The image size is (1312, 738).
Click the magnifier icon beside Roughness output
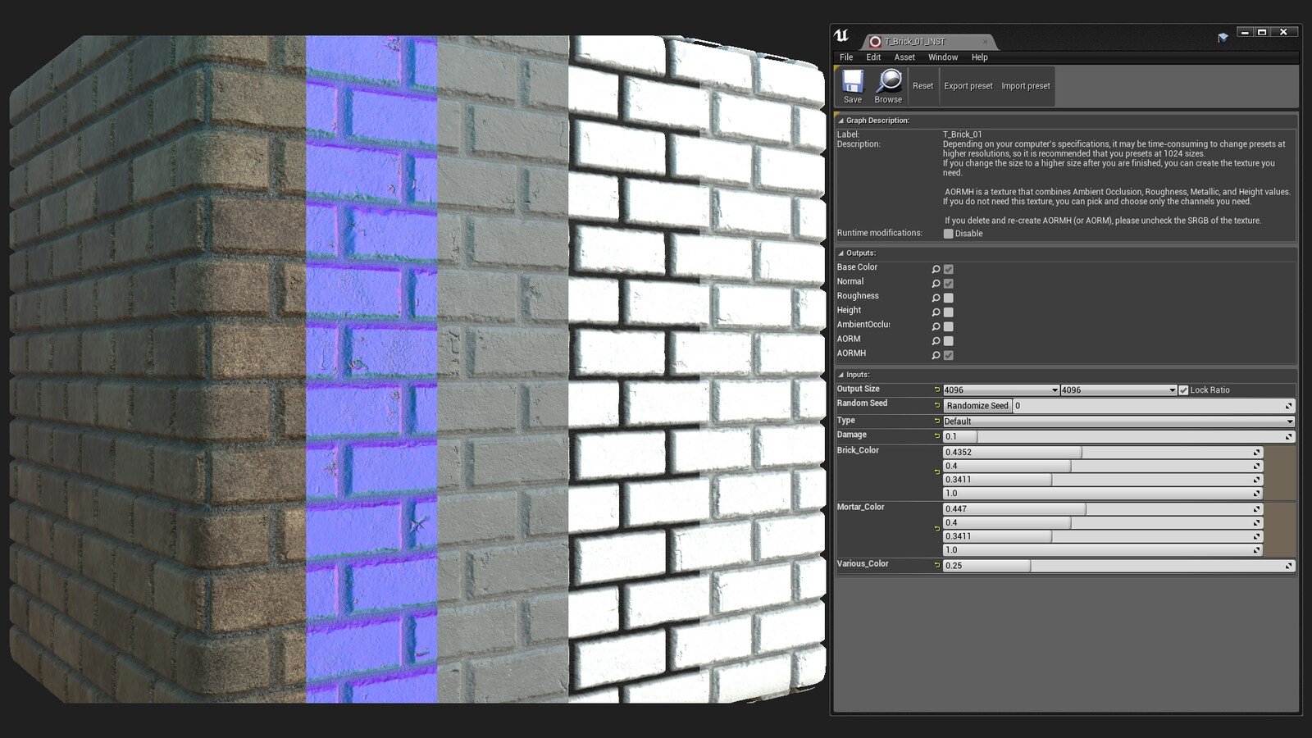click(x=936, y=298)
